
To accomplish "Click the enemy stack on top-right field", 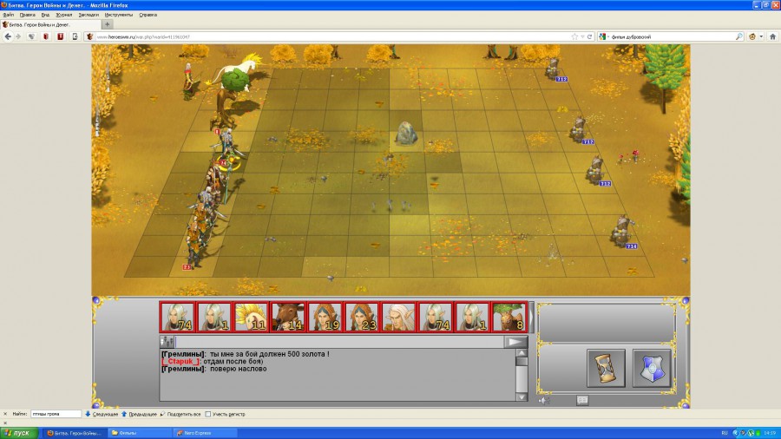I will click(553, 69).
